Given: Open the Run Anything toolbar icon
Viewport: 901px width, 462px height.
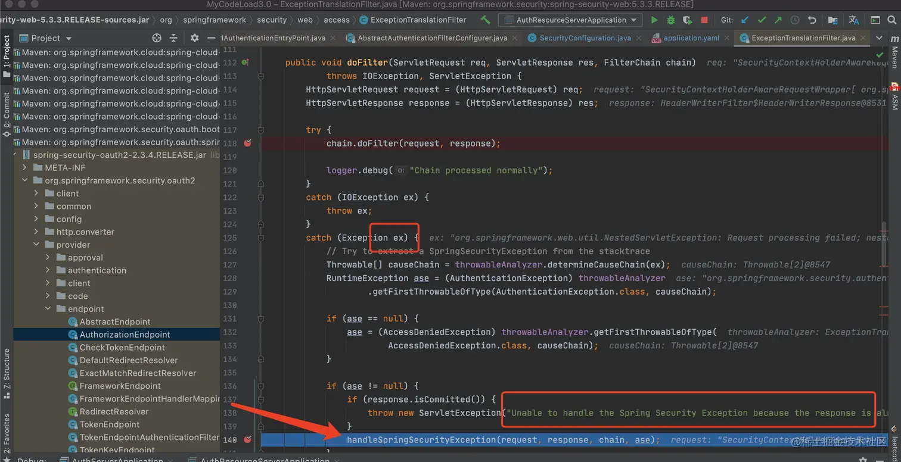Looking at the screenshot, I should pyautogui.click(x=874, y=20).
